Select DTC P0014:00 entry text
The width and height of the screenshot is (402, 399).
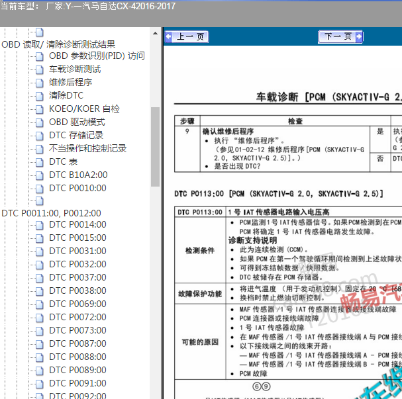[77, 224]
